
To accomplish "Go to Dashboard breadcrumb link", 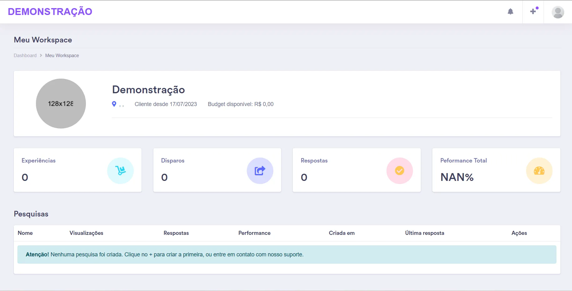I will coord(25,56).
